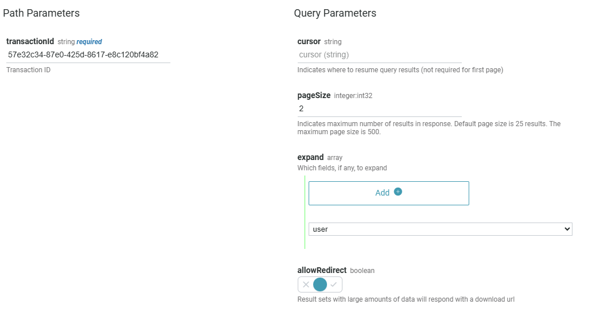This screenshot has height=312, width=596.
Task: Click the pageSize input showing 2
Action: [379, 108]
